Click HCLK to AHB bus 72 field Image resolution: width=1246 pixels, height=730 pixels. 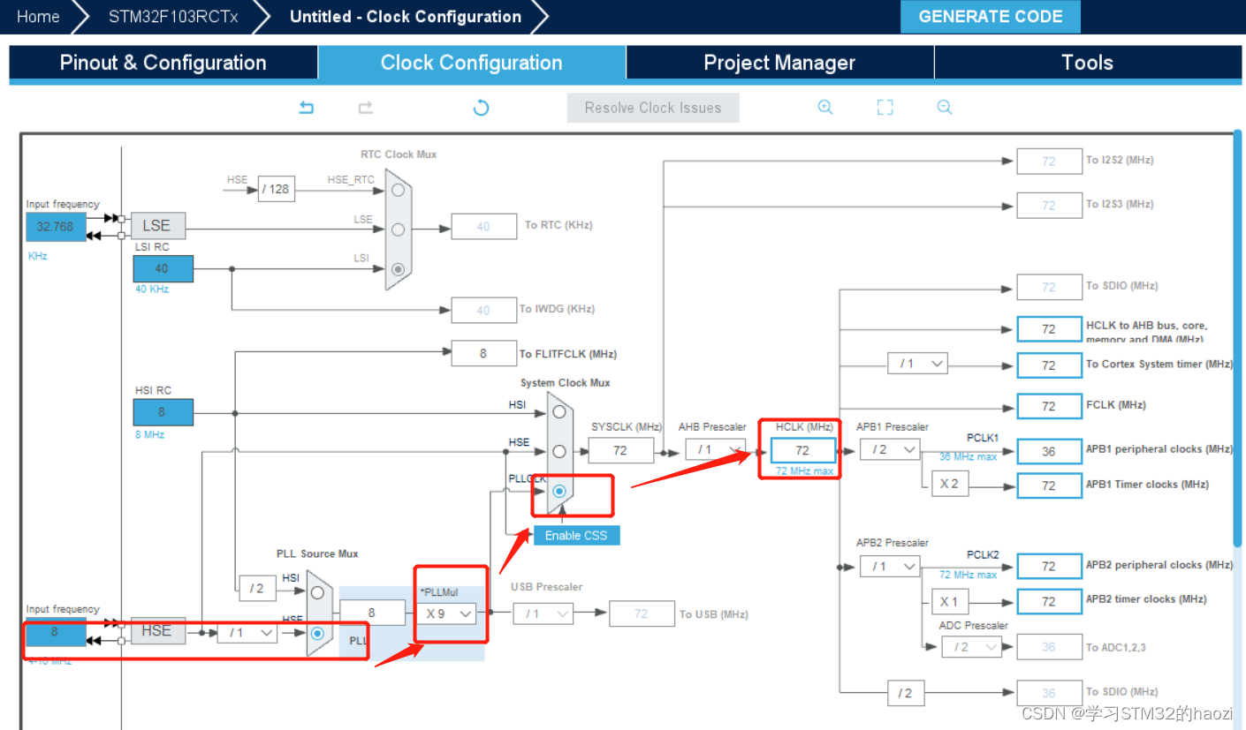[x=1049, y=329]
